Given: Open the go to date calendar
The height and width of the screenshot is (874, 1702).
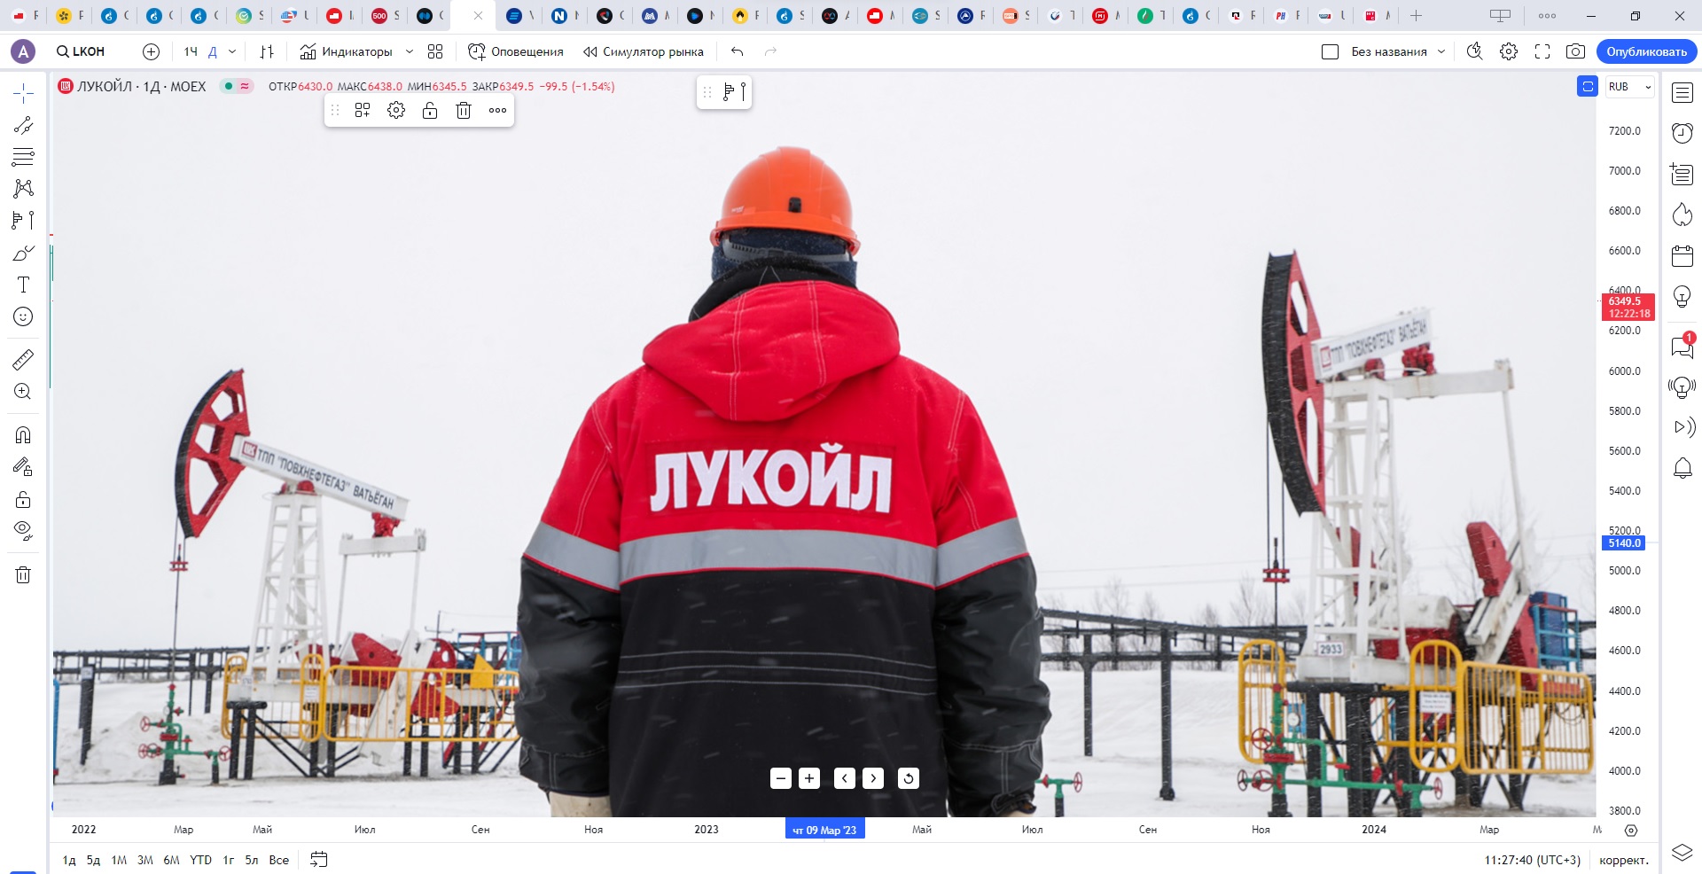Looking at the screenshot, I should click(319, 860).
